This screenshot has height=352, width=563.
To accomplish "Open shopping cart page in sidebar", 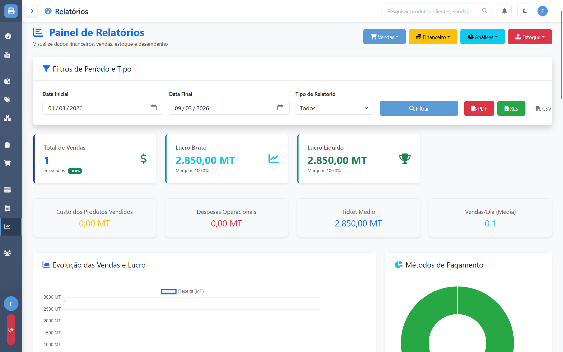I will [x=8, y=163].
